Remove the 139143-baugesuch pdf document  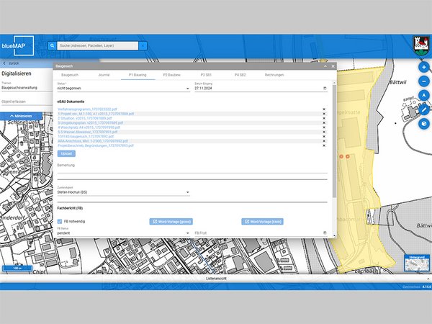click(x=324, y=136)
